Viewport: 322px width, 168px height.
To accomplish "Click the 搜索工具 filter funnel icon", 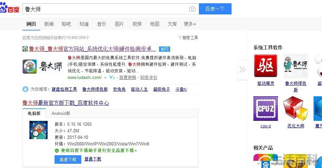I will tap(180, 38).
